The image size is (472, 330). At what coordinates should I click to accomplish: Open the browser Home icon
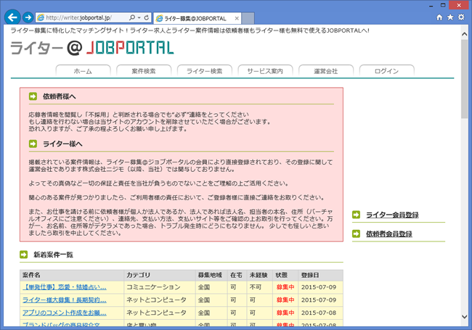pyautogui.click(x=439, y=17)
